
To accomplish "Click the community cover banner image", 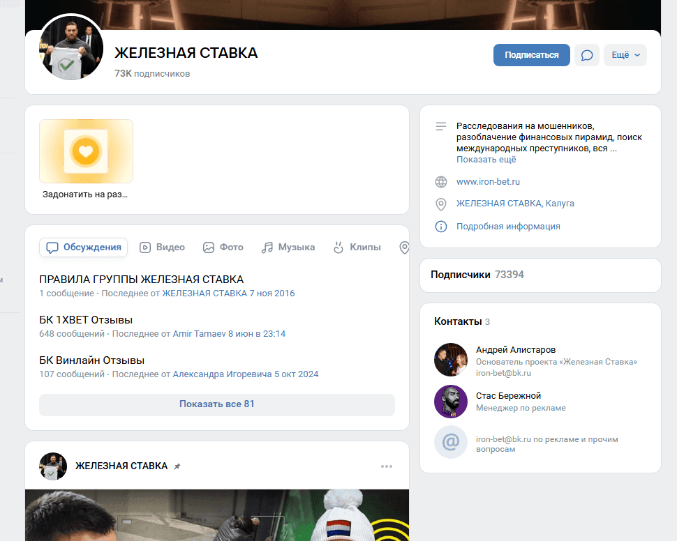I will tap(343, 15).
